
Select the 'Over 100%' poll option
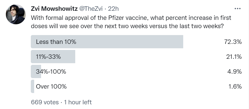[x=136, y=86]
